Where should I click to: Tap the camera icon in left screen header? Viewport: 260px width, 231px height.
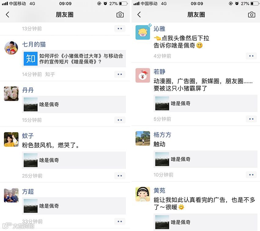pos(120,15)
